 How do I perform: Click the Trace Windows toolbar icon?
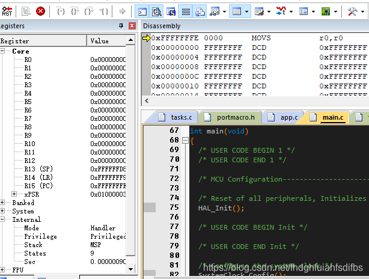pyautogui.click(x=303, y=11)
